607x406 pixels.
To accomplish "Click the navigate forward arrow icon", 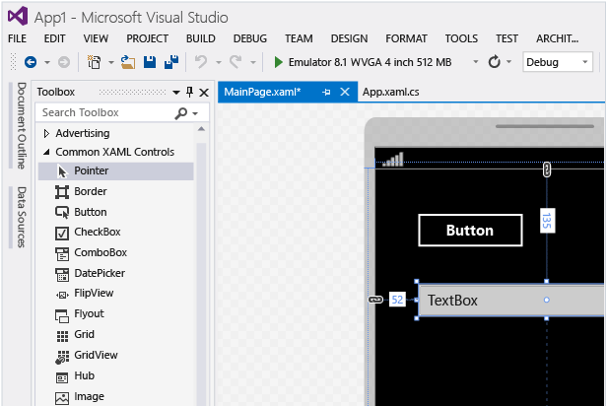I will tap(64, 62).
